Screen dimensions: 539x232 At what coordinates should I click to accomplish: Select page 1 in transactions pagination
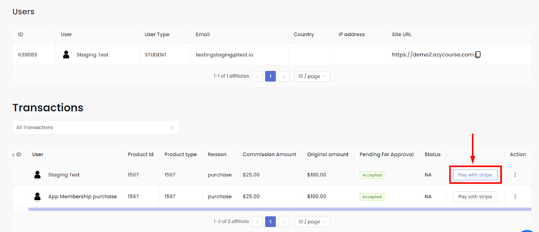click(271, 222)
